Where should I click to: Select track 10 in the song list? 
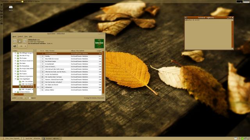point(69,77)
